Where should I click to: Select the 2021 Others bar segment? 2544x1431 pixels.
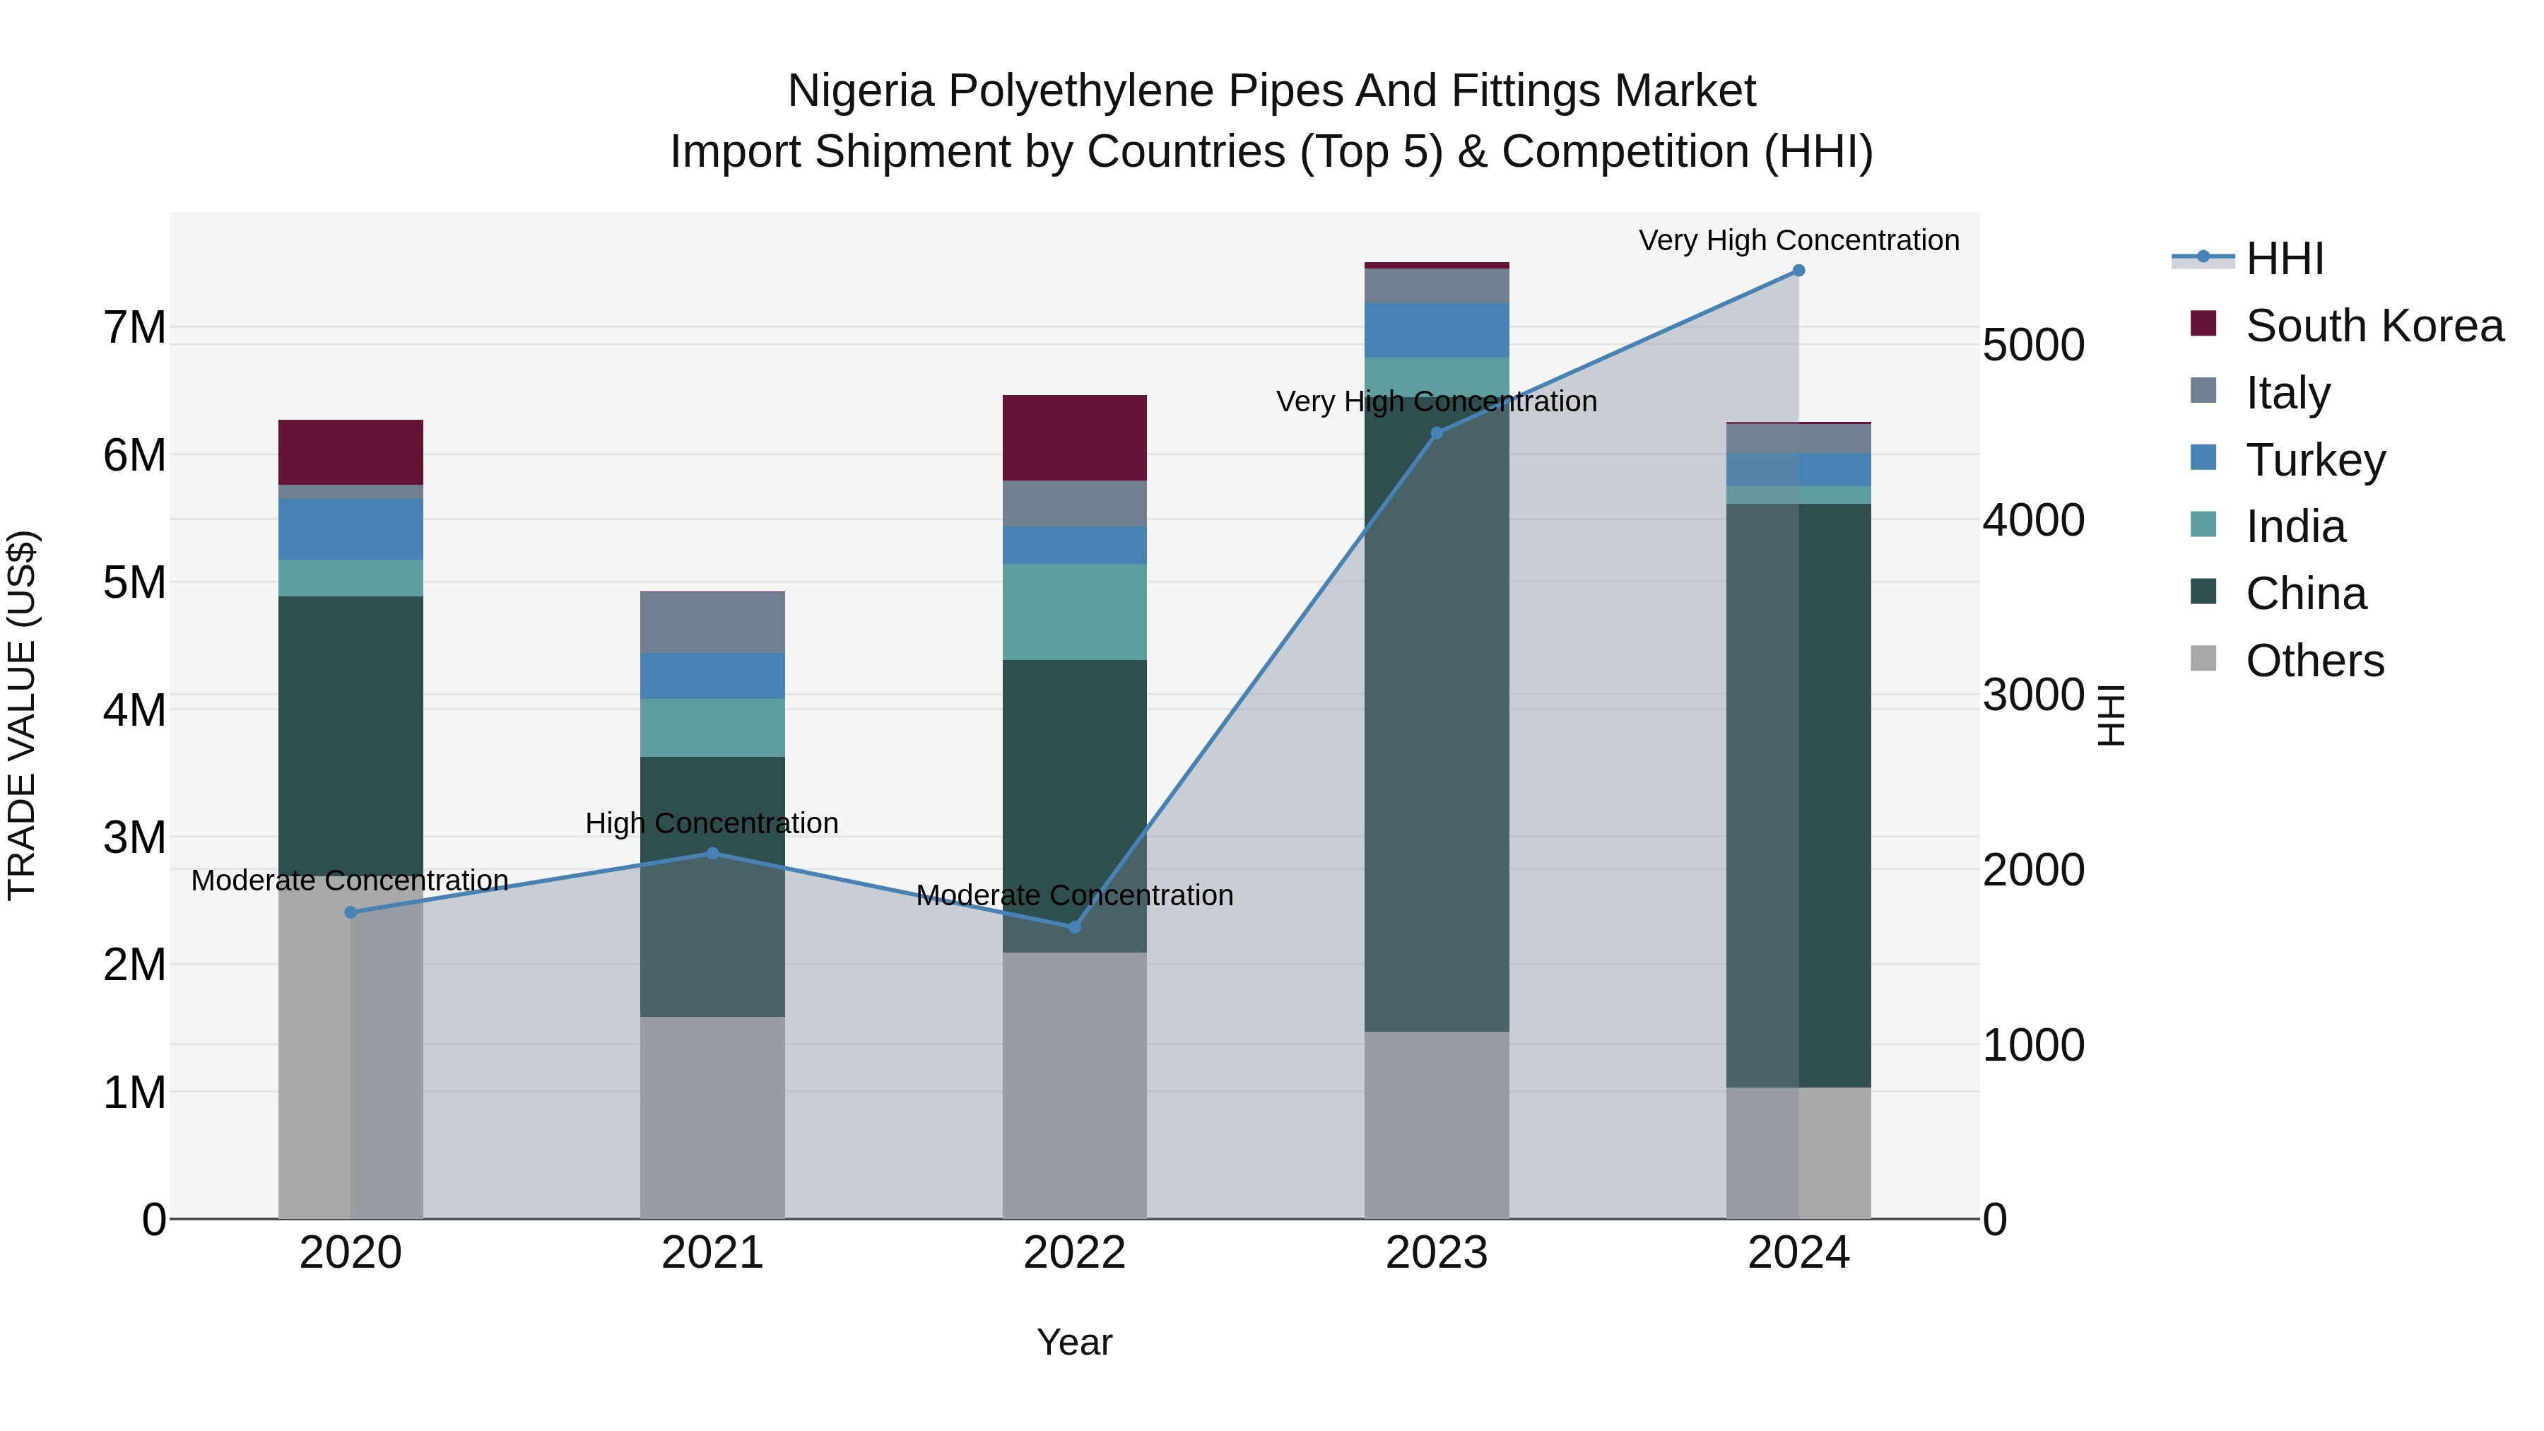[x=713, y=1118]
